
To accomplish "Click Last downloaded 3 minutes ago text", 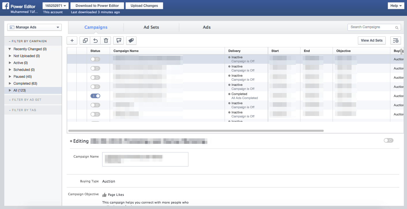I will 95,12.
